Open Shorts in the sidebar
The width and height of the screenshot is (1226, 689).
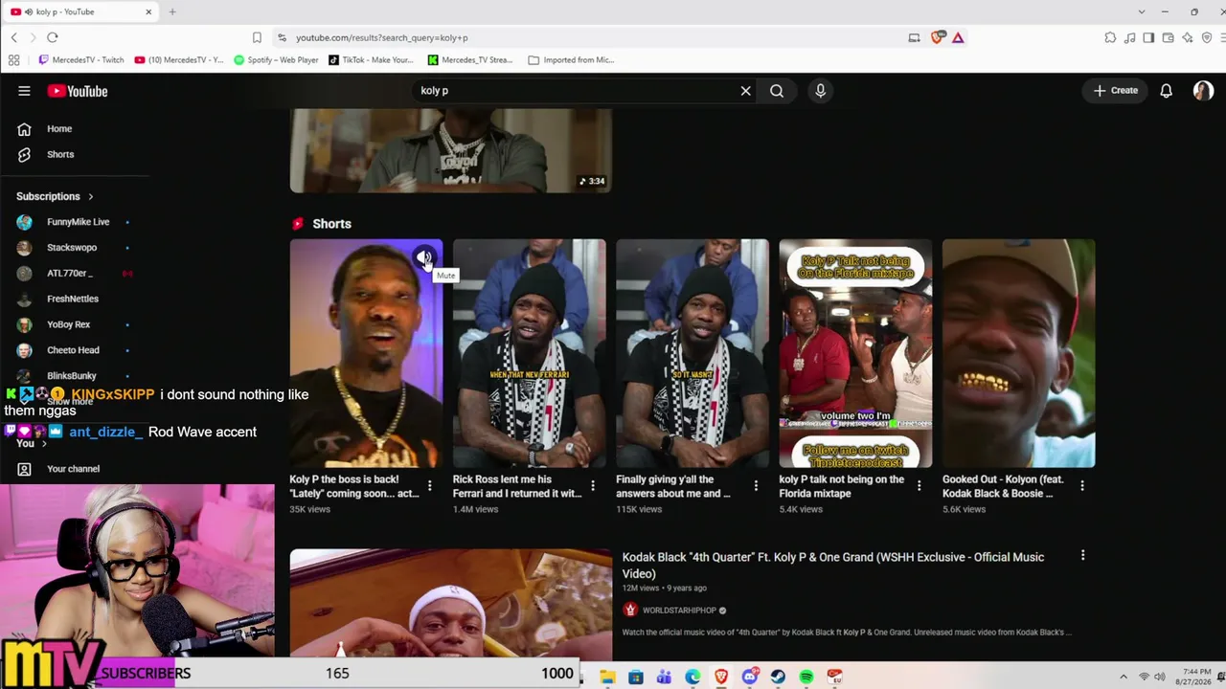tap(59, 154)
